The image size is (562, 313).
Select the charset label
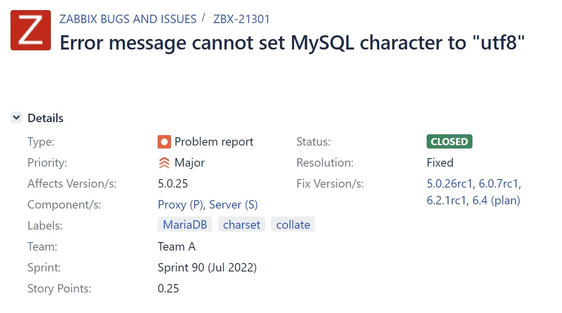pyautogui.click(x=241, y=224)
